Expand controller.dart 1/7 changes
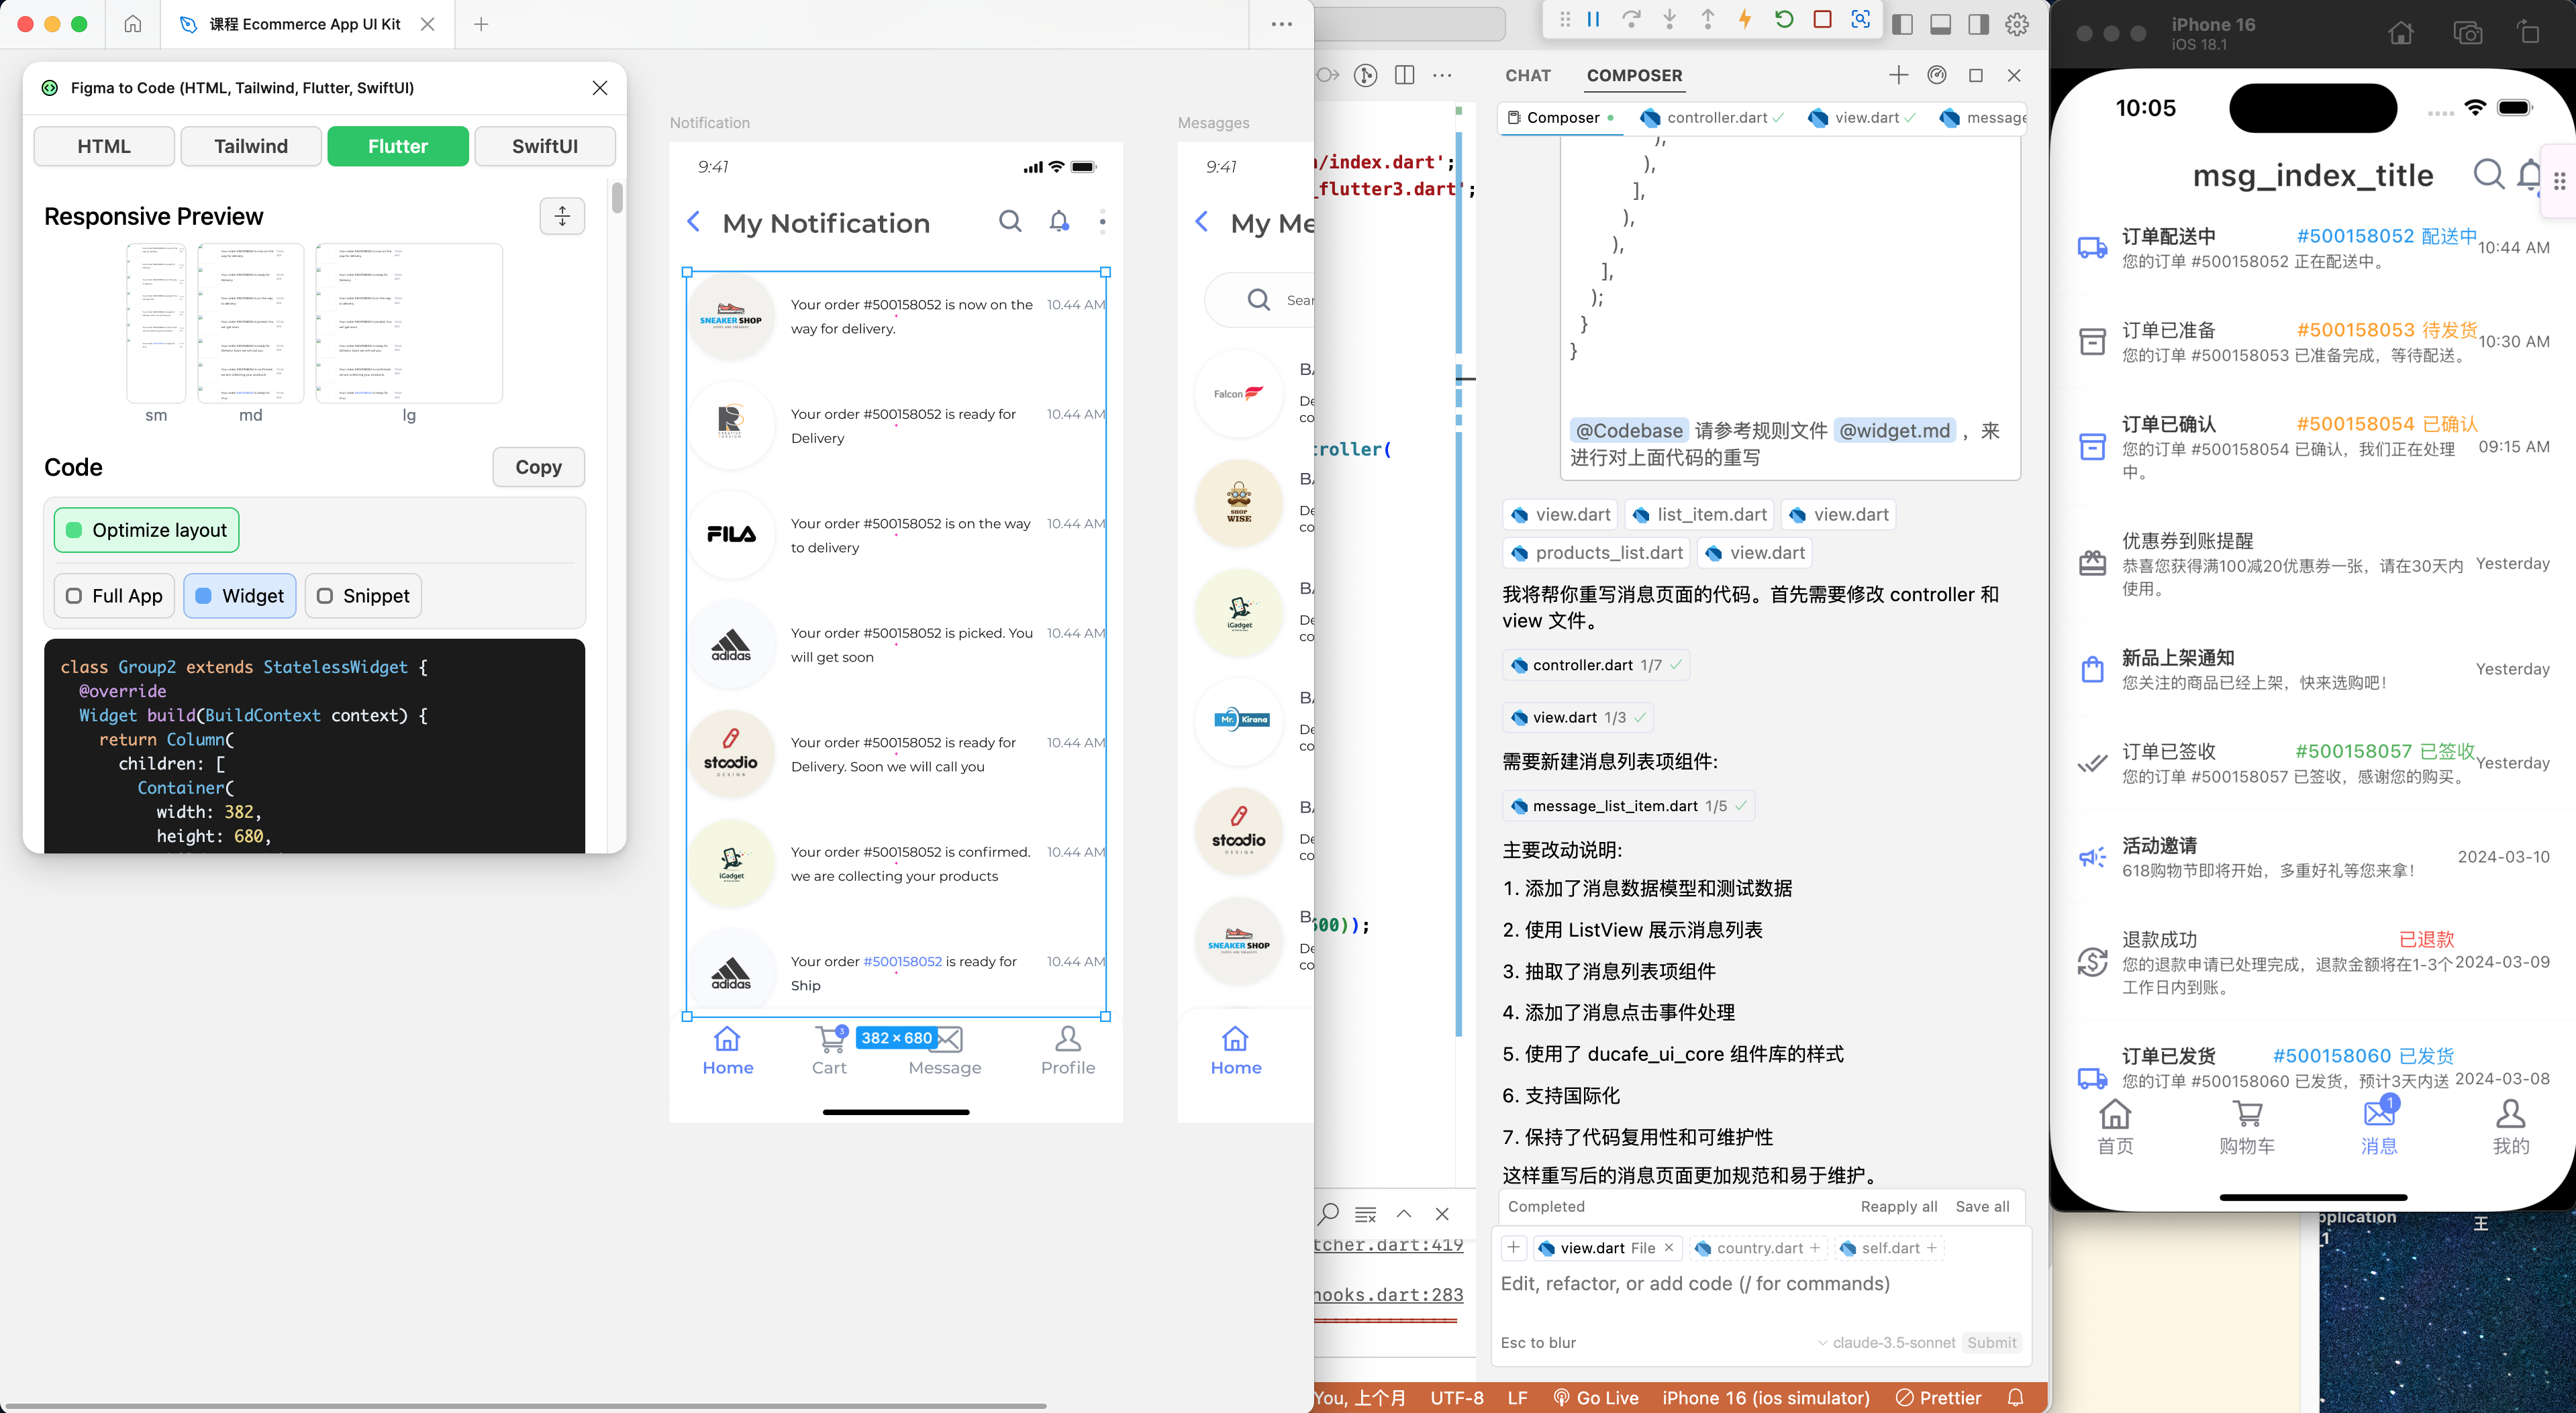The image size is (2576, 1413). (x=1594, y=664)
